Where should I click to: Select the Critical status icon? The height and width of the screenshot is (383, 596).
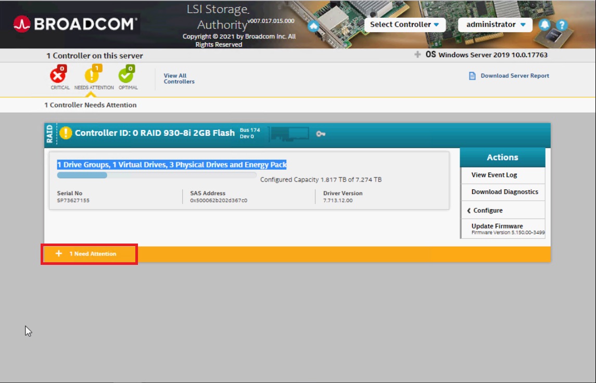(58, 76)
